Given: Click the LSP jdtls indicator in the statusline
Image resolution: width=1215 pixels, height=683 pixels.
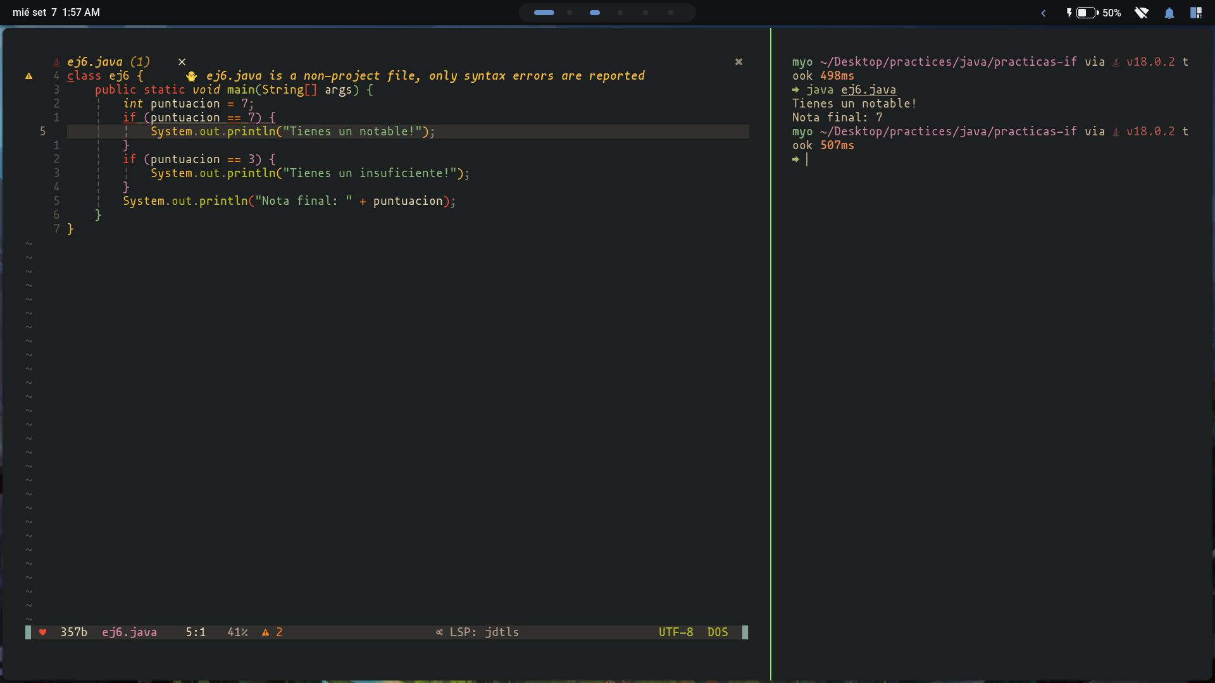Looking at the screenshot, I should [x=478, y=632].
